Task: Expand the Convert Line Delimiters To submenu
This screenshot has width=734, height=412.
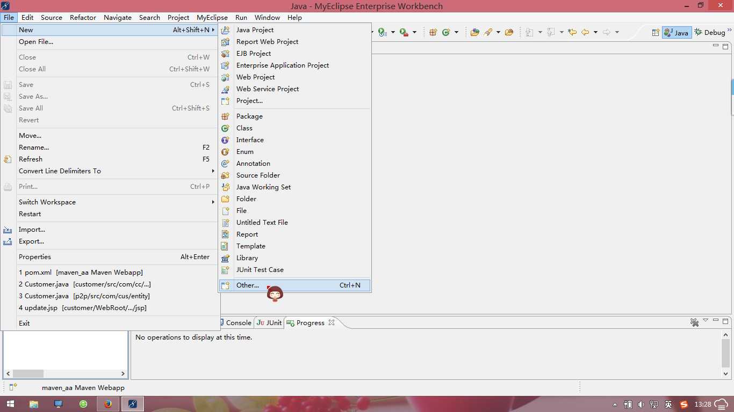Action: coord(110,171)
